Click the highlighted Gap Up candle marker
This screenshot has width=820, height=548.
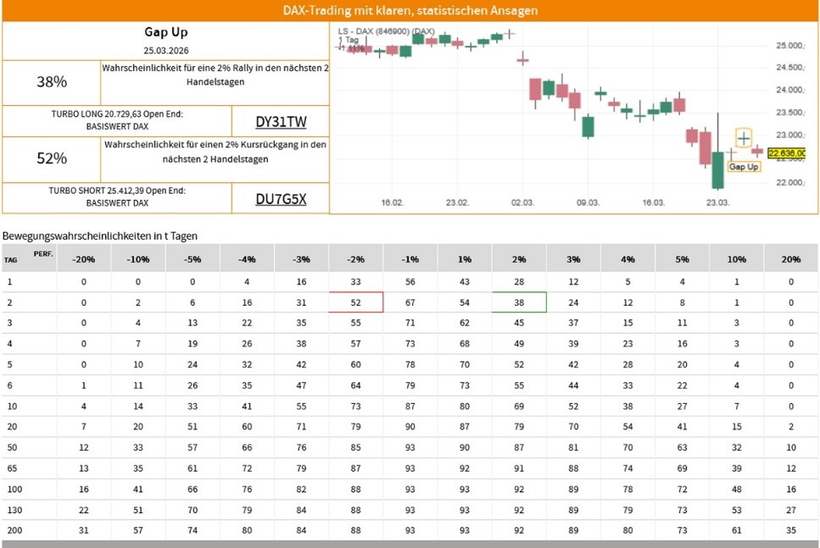744,138
